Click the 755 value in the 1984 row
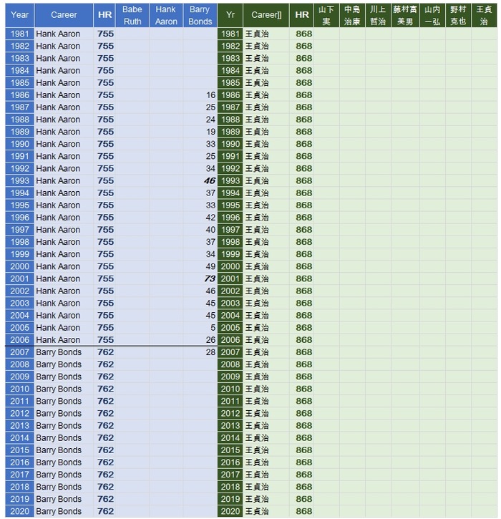 [x=105, y=70]
